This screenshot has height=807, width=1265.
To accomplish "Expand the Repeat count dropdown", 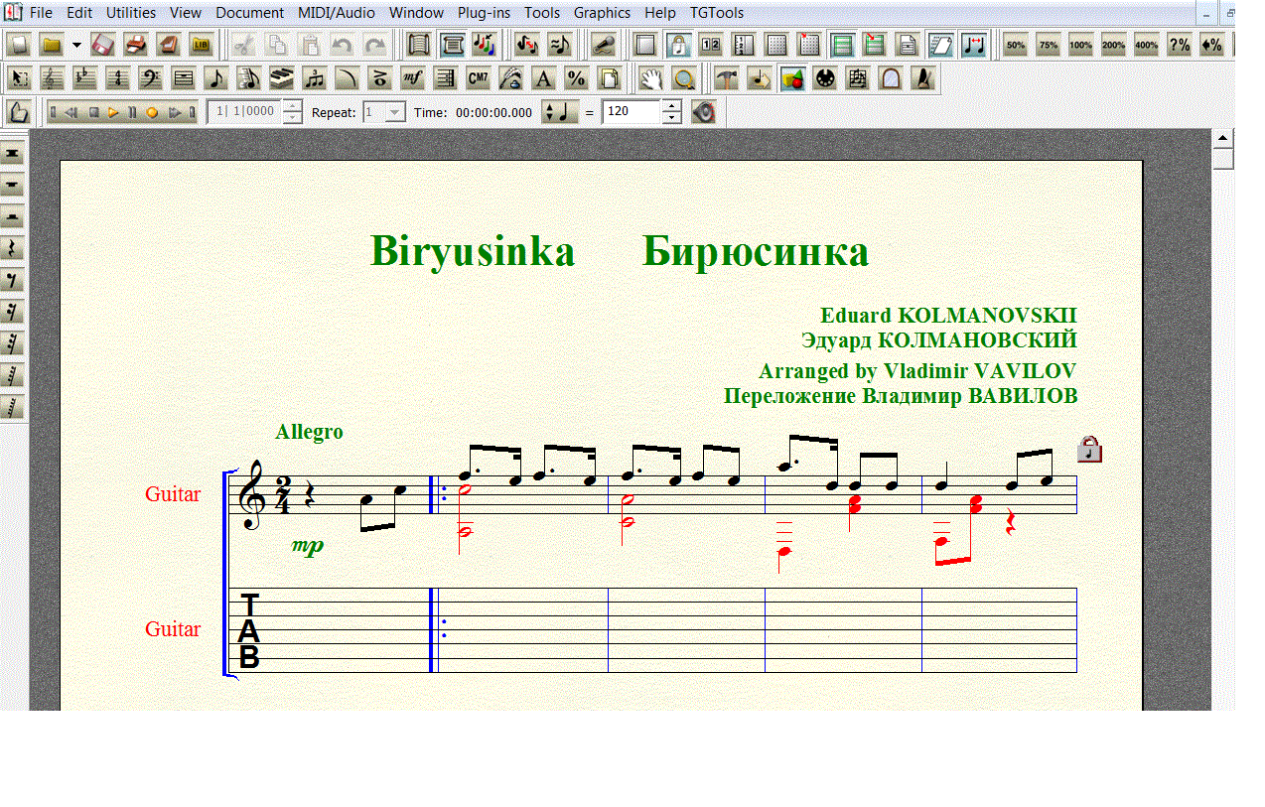I will tap(394, 112).
